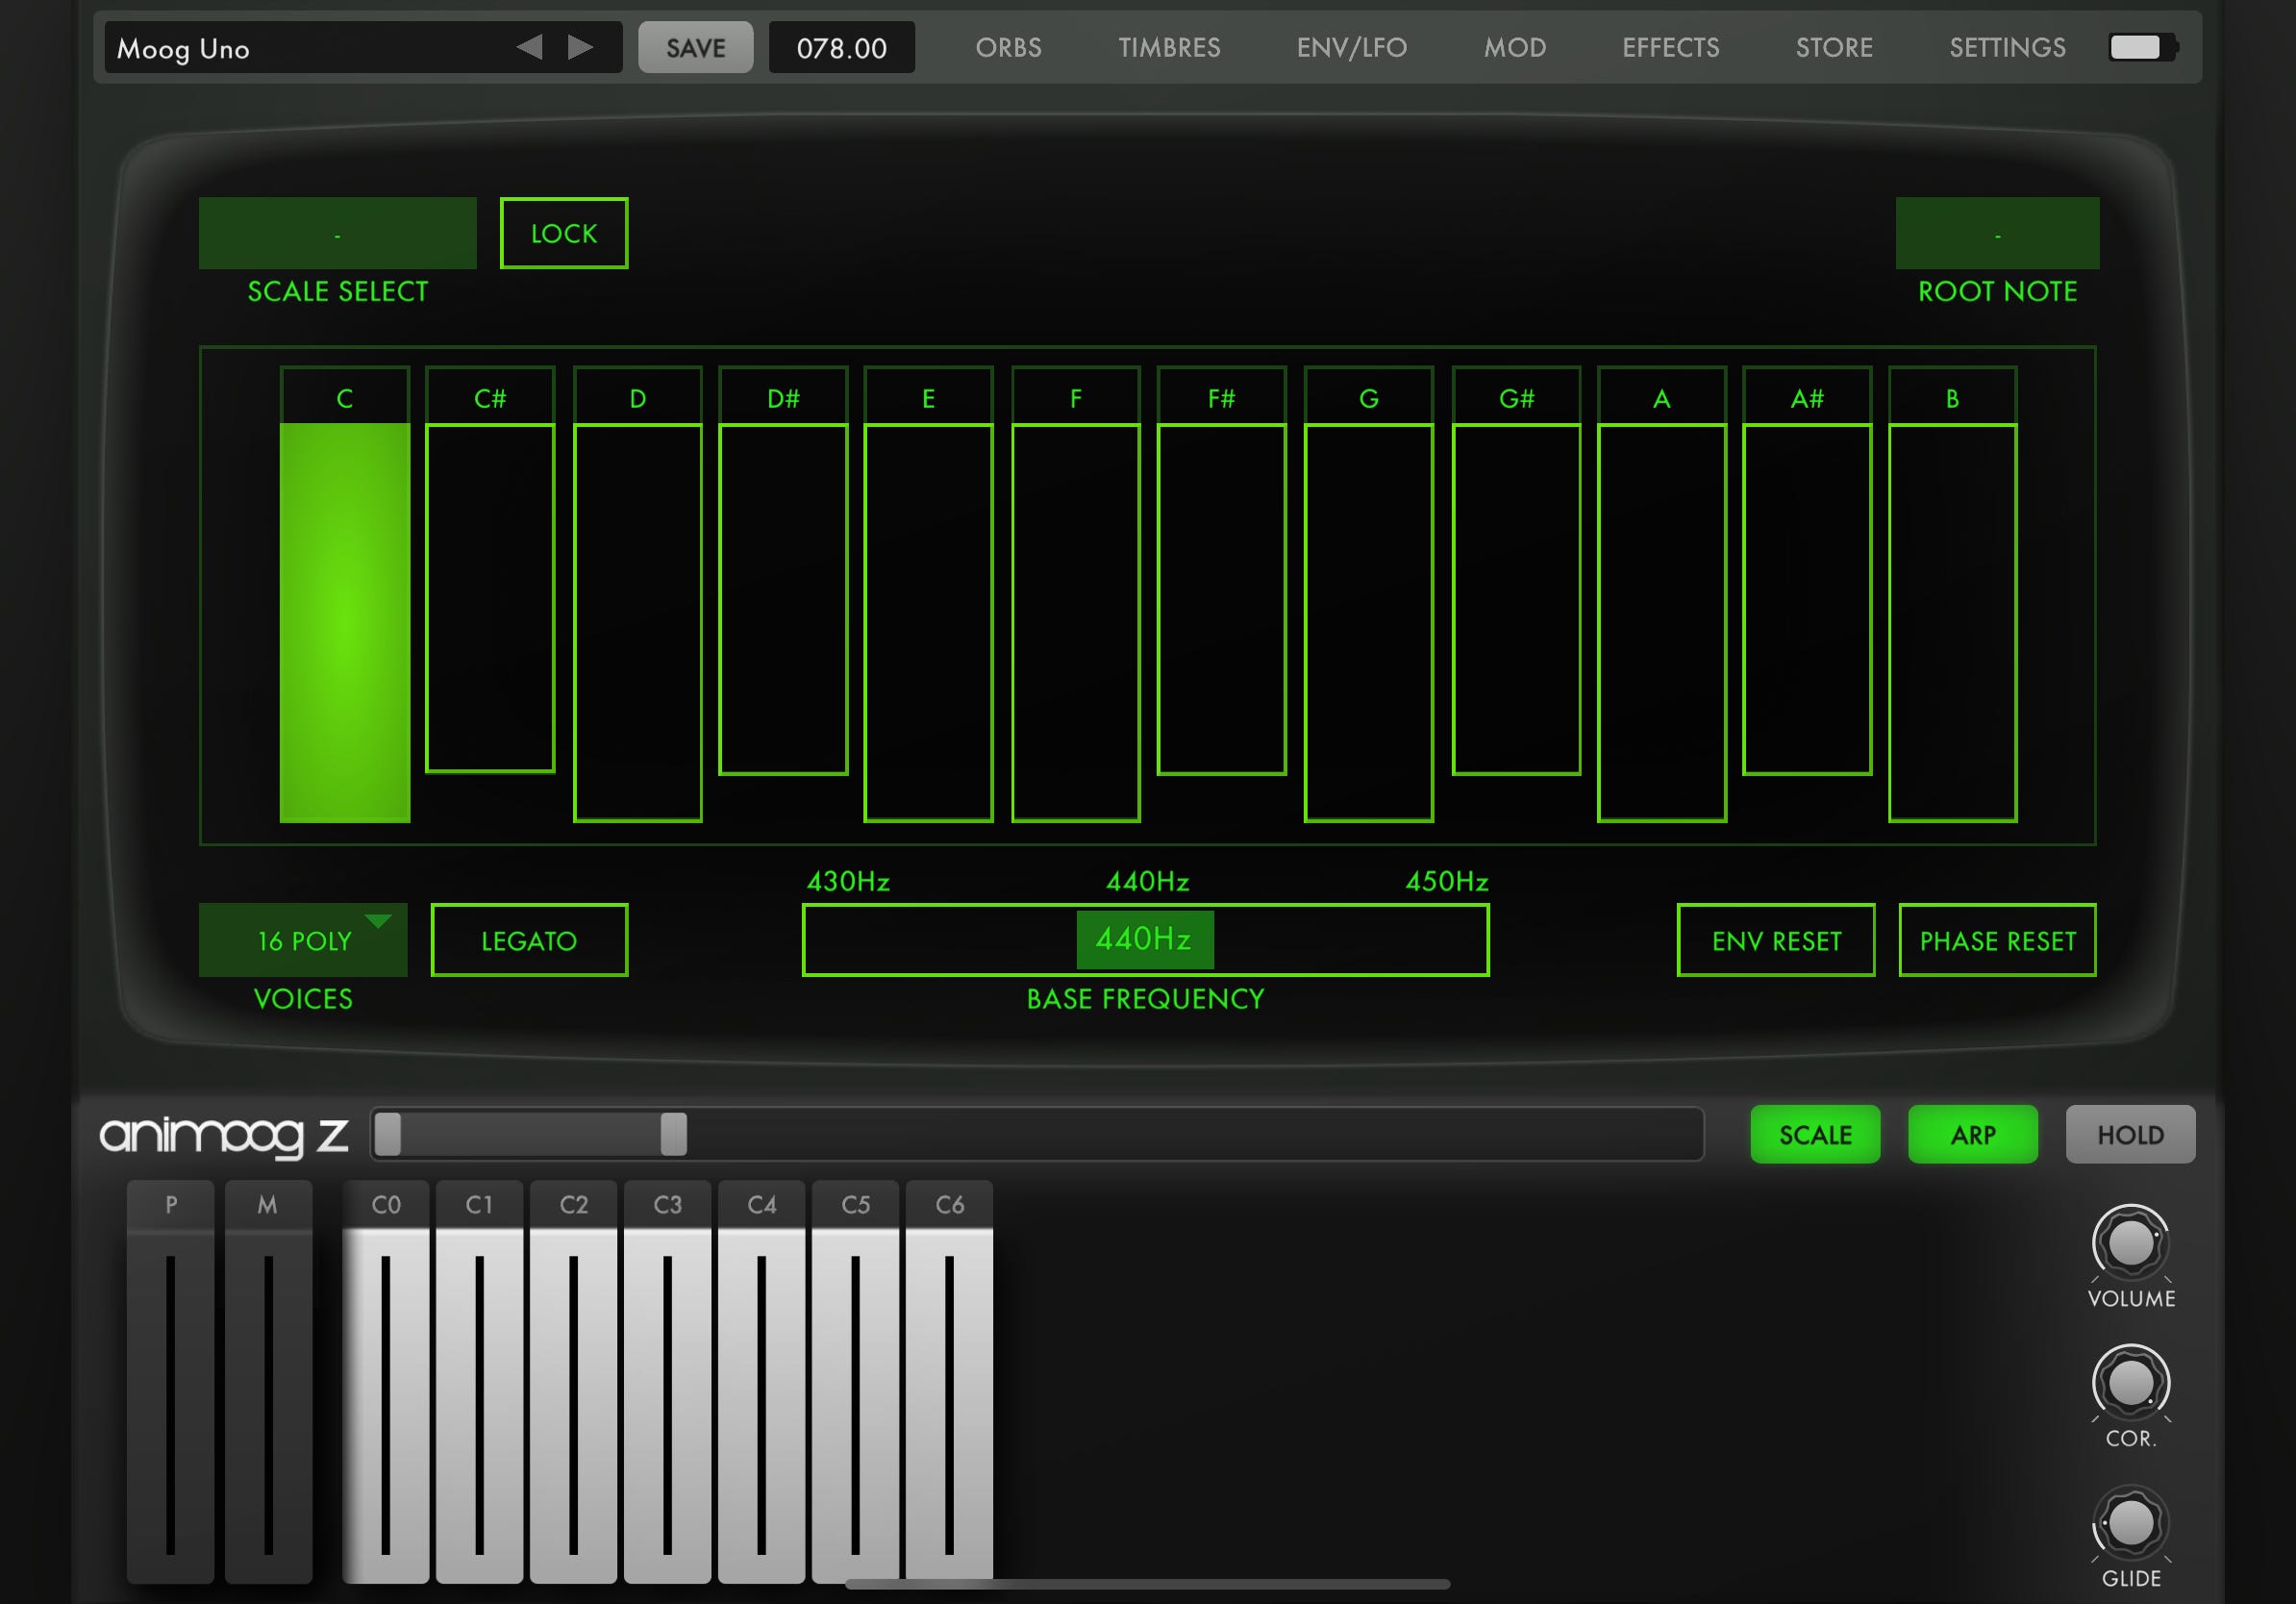
Task: Open the 16 POLY voices dropdown
Action: coord(303,940)
